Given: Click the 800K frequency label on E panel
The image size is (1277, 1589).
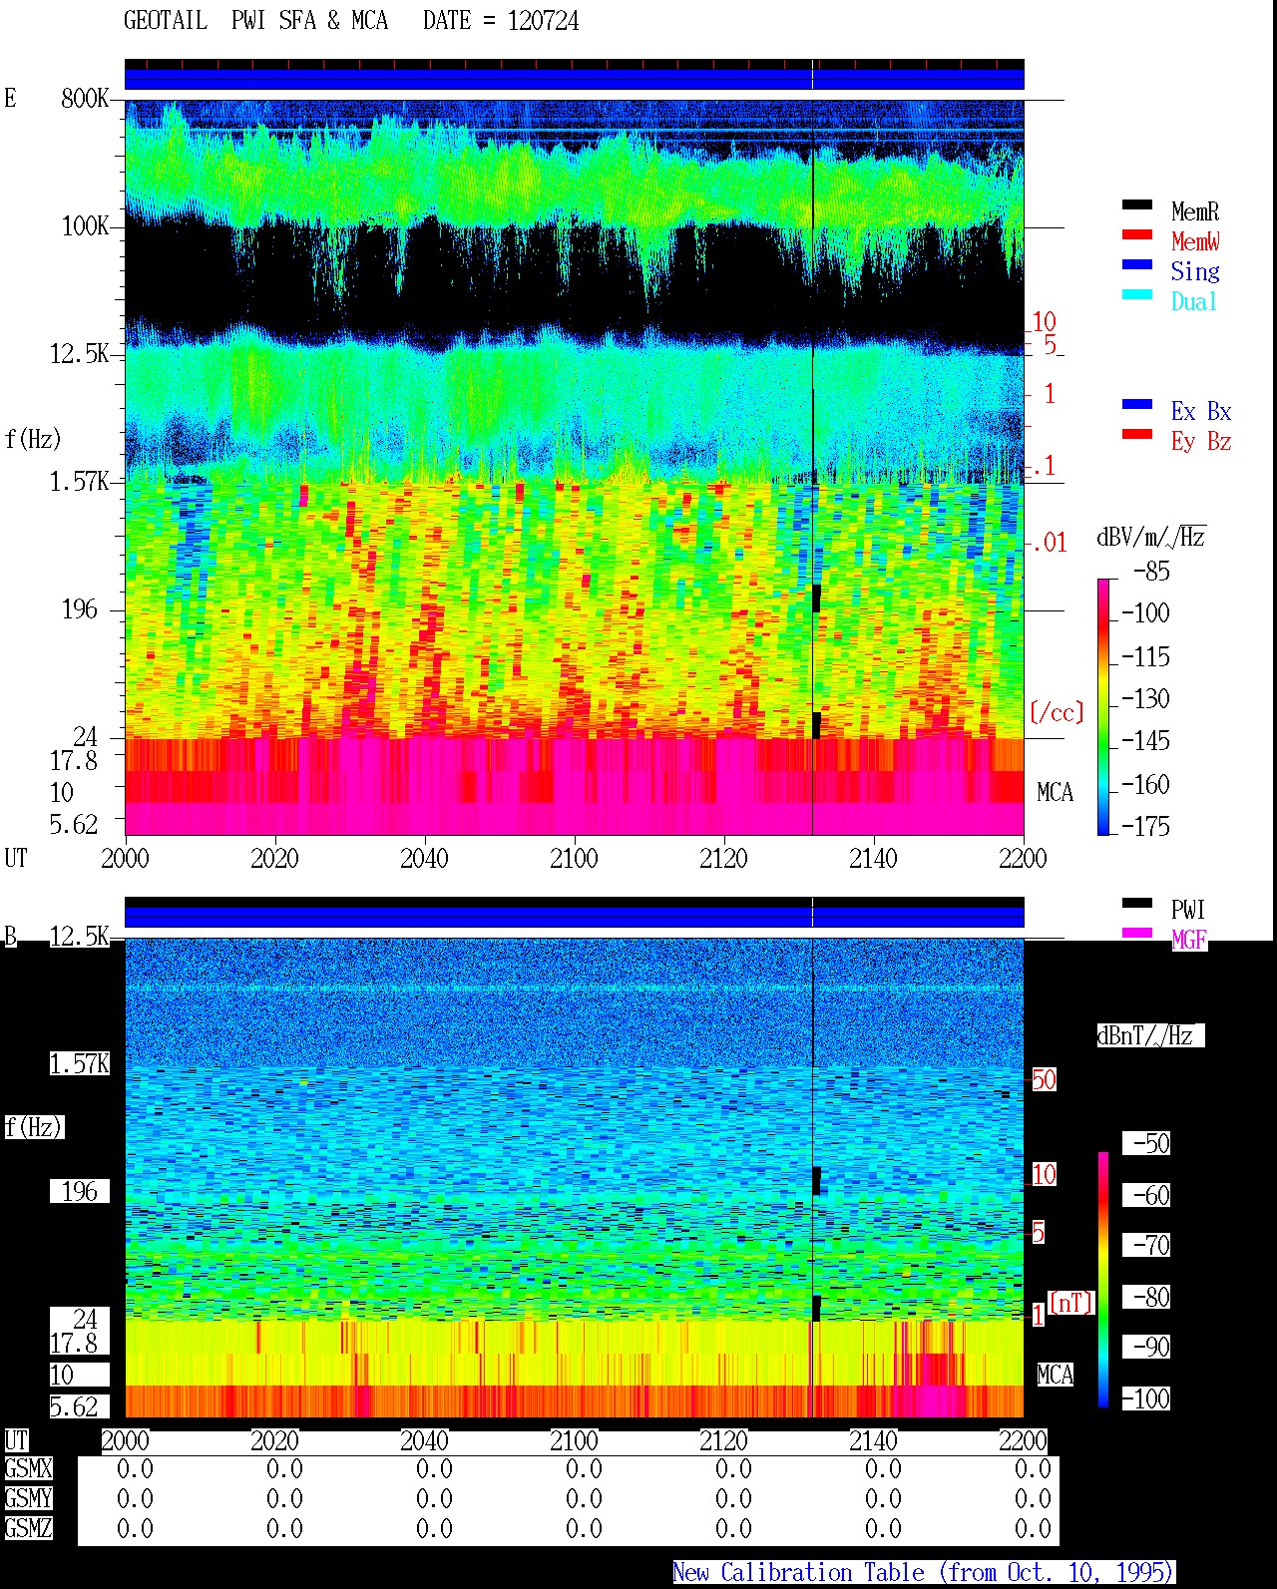Looking at the screenshot, I should point(85,99).
